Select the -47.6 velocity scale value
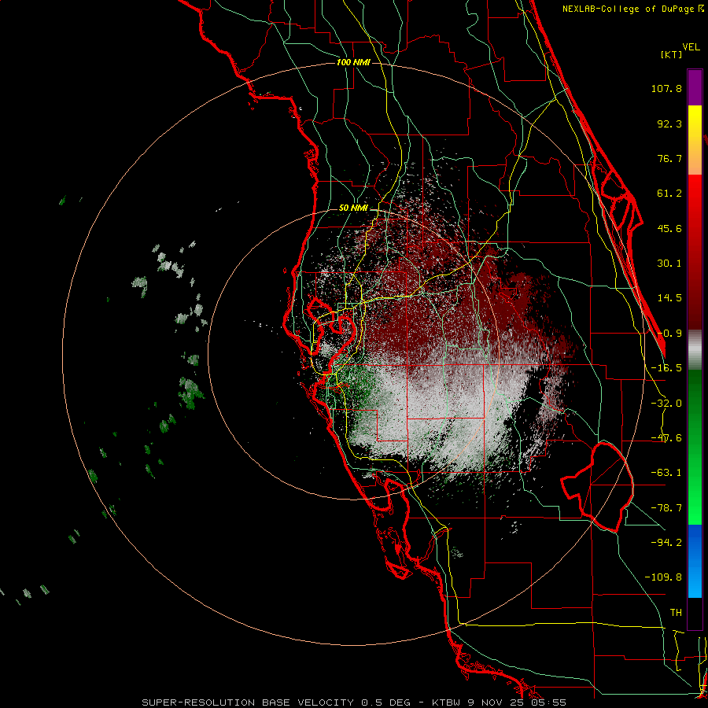 (666, 438)
